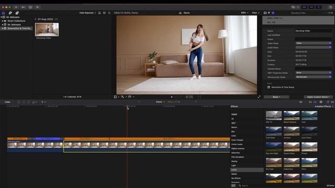Select the My Effects category
Viewport: 335px width, 188px height.
coord(236,178)
